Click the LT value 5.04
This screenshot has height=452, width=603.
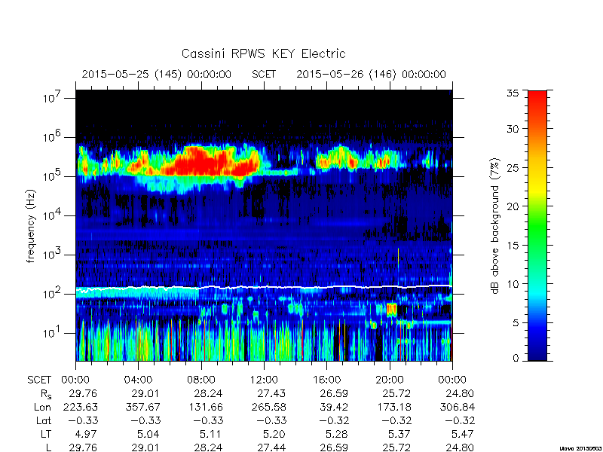click(148, 435)
